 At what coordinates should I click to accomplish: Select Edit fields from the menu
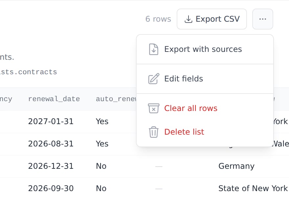click(205, 79)
